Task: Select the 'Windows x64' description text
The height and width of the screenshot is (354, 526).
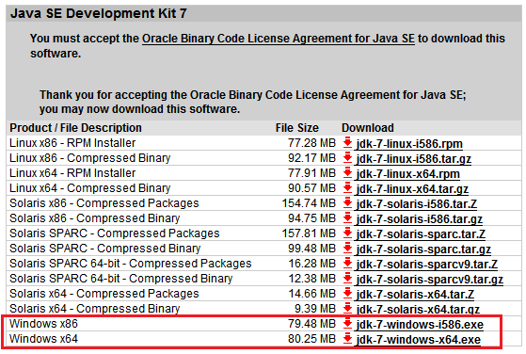Action: click(x=43, y=339)
